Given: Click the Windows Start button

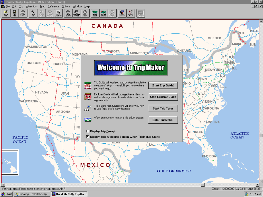Looking at the screenshot, I should click(x=7, y=194).
